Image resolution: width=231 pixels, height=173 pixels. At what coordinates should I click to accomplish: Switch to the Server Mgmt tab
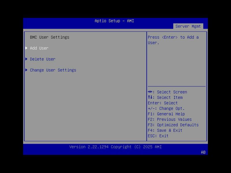point(188,26)
